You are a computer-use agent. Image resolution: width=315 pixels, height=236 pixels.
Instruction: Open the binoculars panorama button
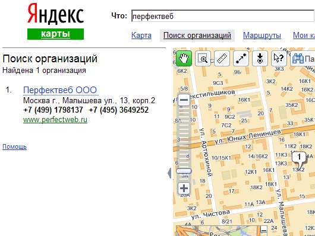[303, 59]
